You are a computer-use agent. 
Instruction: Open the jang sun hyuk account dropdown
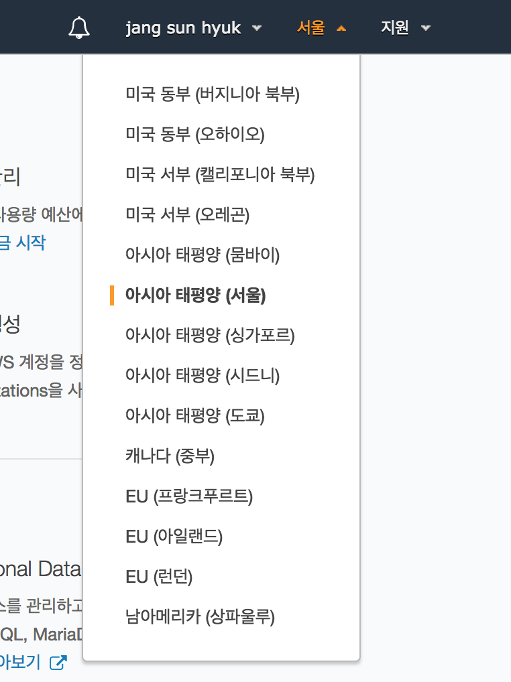pyautogui.click(x=193, y=28)
